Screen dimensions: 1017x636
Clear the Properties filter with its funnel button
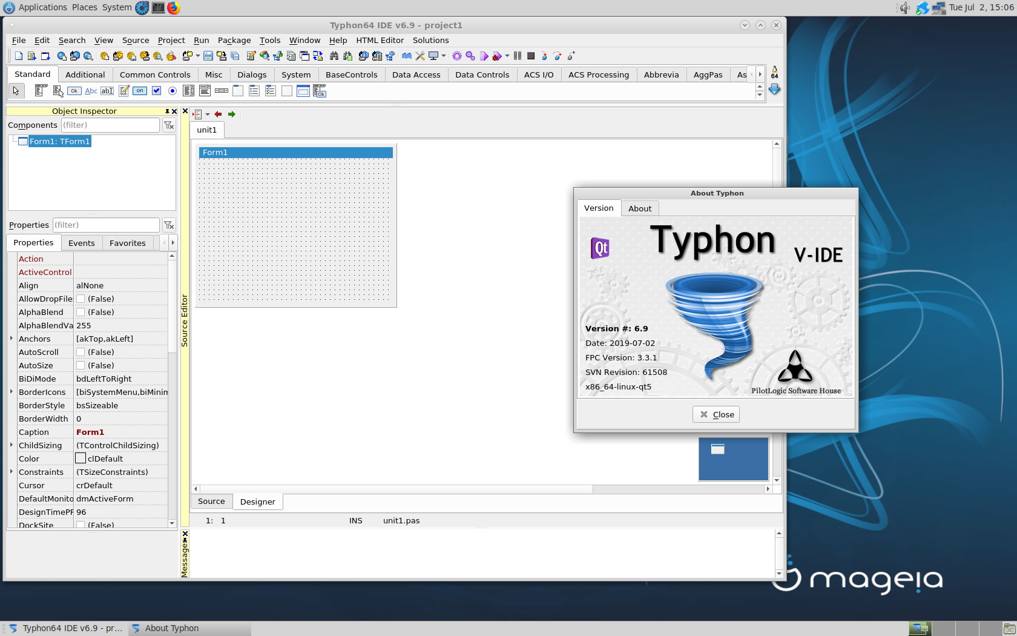click(x=169, y=225)
